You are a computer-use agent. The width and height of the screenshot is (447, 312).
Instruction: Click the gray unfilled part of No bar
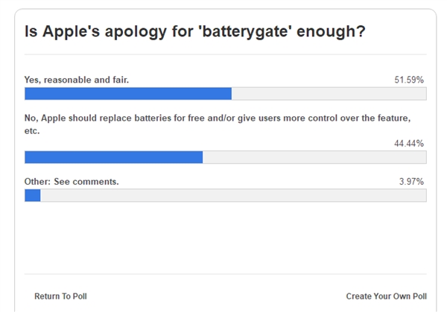pos(313,157)
